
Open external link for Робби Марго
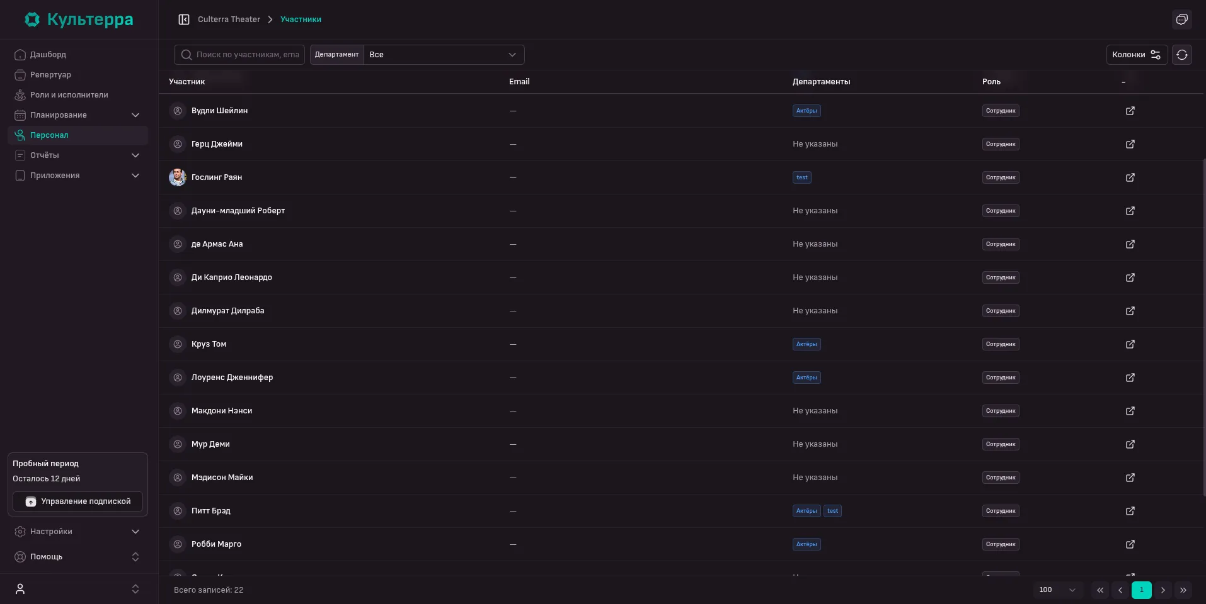click(x=1130, y=544)
